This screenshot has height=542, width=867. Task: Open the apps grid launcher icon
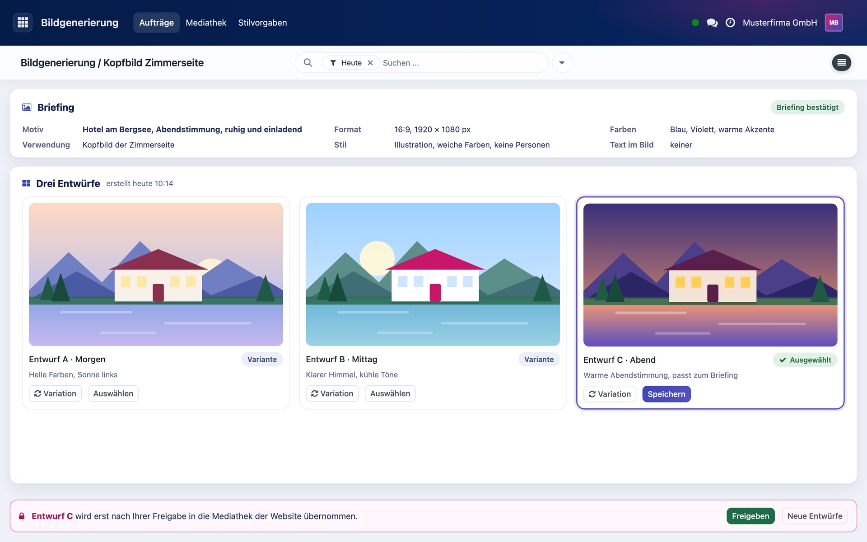[23, 23]
